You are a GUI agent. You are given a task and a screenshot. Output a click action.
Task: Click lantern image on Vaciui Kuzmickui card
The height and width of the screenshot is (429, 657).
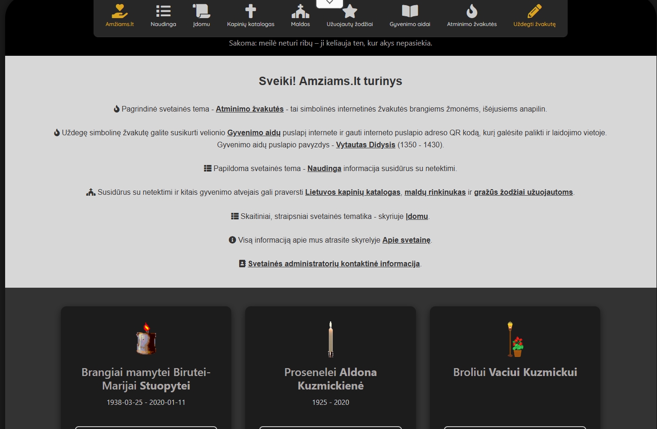[515, 339]
